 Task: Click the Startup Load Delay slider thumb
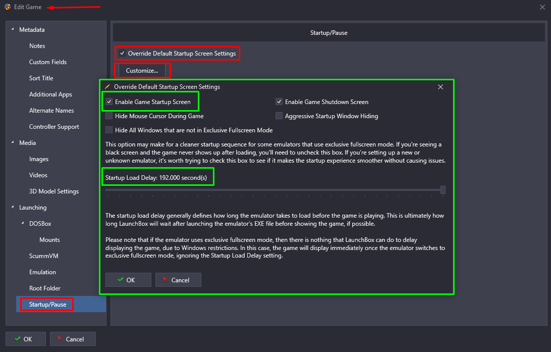pyautogui.click(x=443, y=190)
